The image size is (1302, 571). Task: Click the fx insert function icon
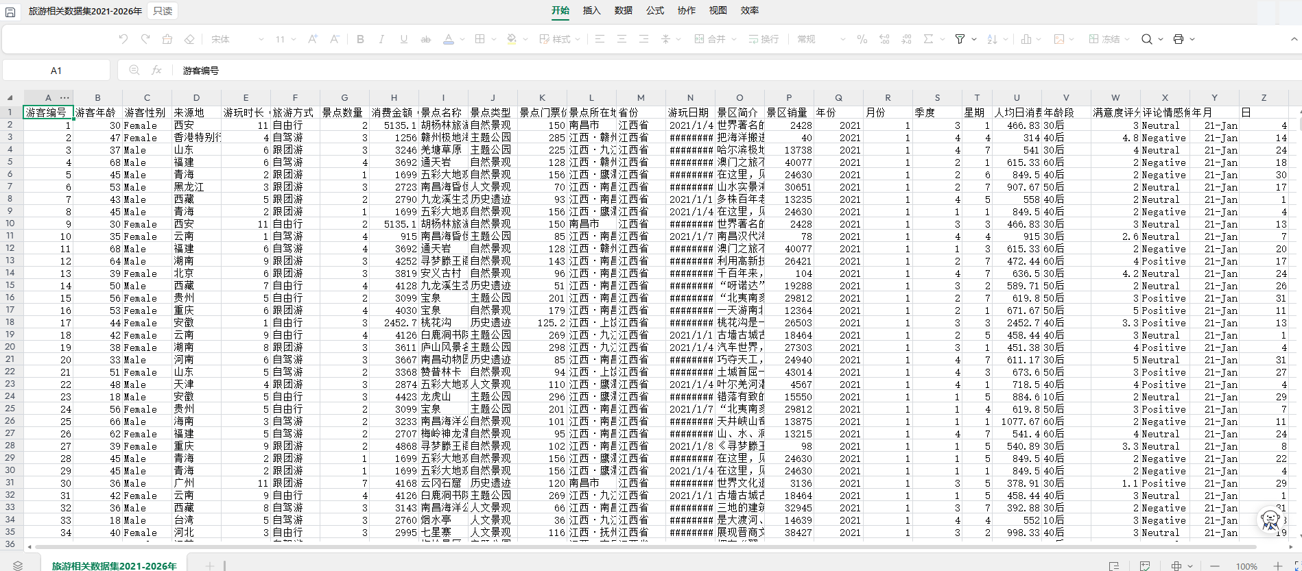coord(156,70)
